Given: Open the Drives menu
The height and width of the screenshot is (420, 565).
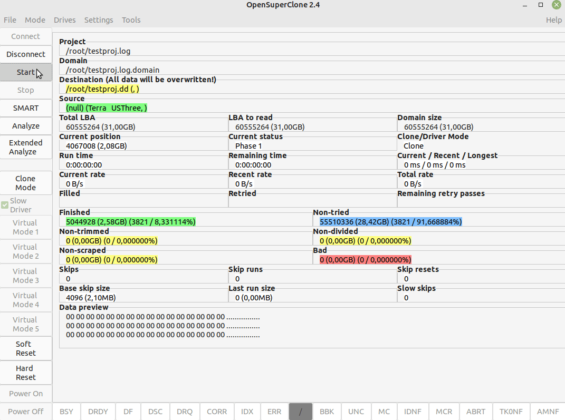Looking at the screenshot, I should (64, 20).
